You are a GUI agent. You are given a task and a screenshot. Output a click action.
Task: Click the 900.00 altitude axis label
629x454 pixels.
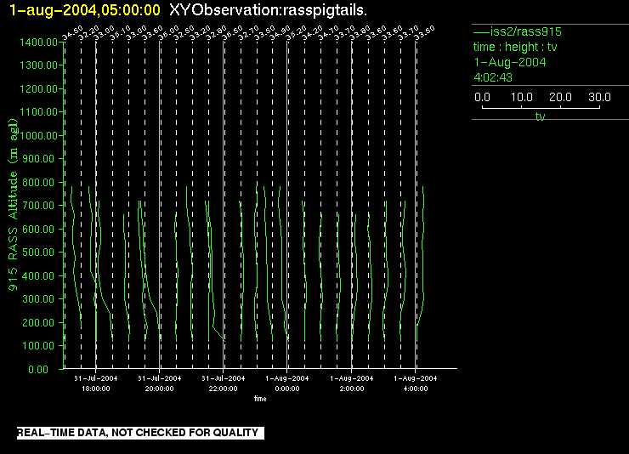38,159
